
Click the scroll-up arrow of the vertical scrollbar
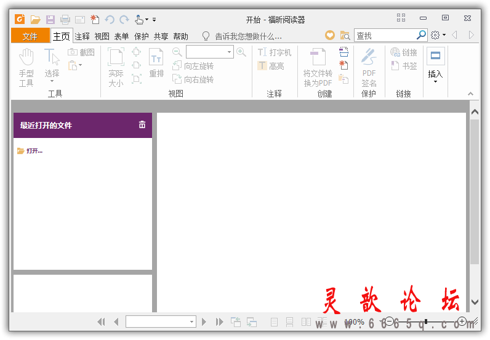475,111
